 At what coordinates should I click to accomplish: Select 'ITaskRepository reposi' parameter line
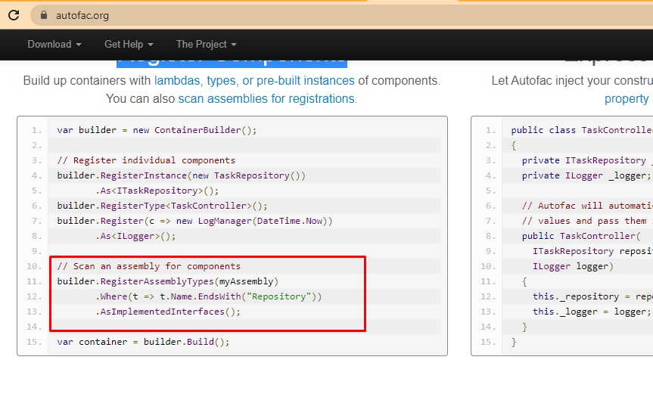[592, 251]
